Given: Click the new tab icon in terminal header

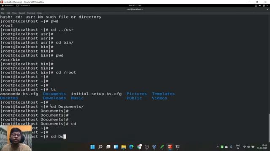Looking at the screenshot, I should (3, 9).
